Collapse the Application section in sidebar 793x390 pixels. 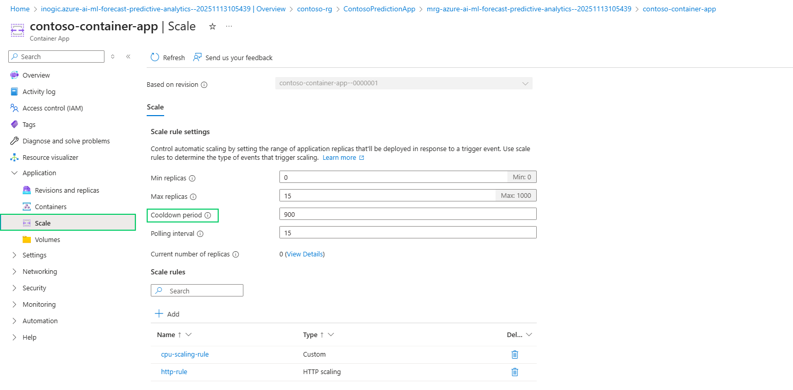14,173
